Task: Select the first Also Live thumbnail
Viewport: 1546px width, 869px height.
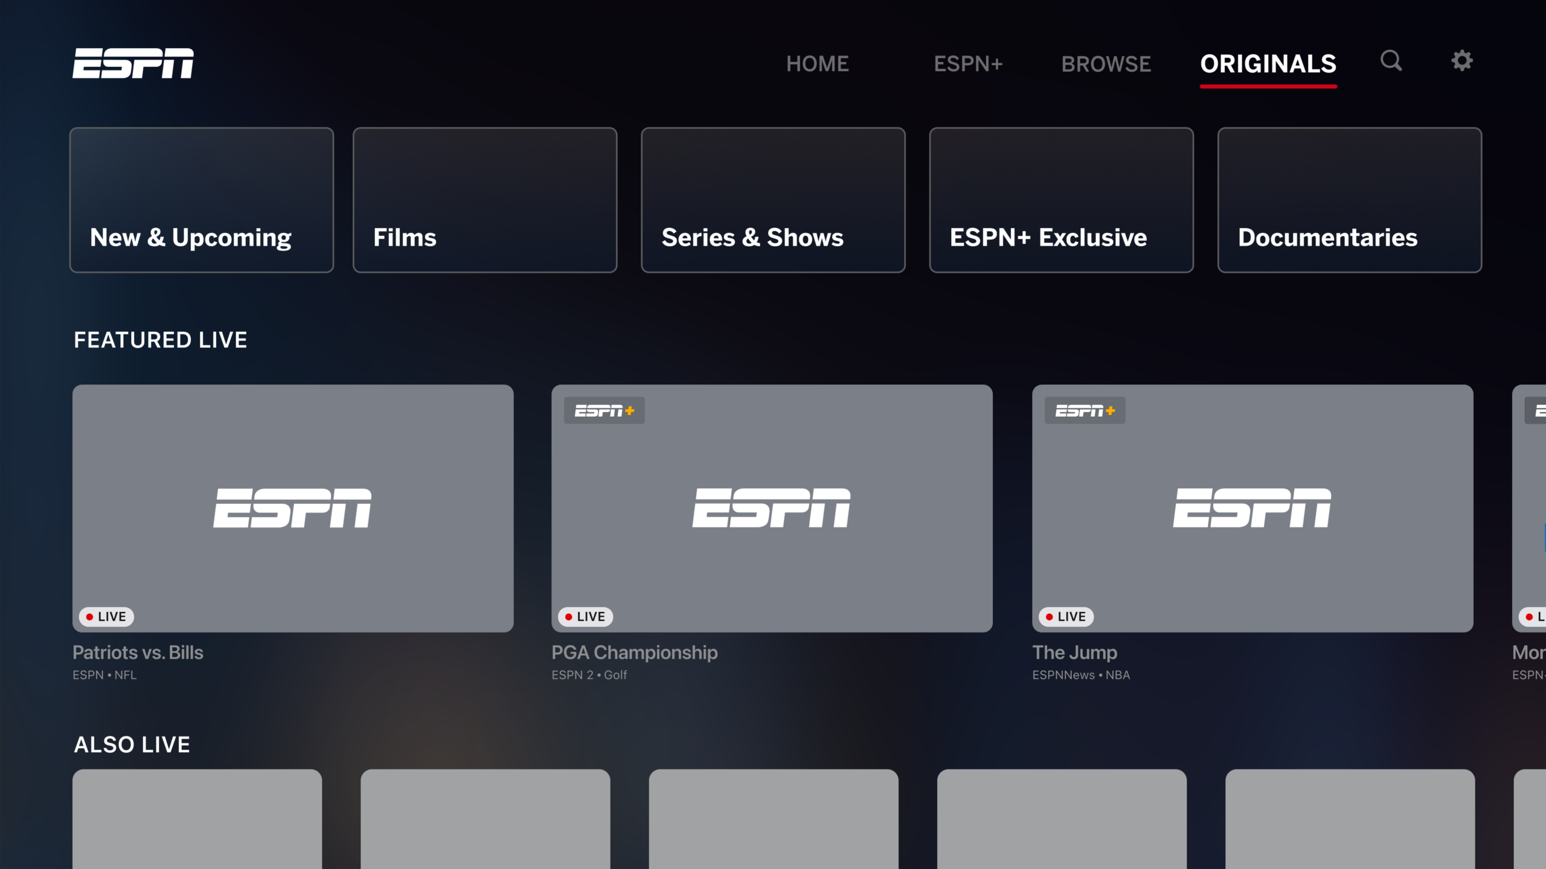Action: click(x=197, y=819)
